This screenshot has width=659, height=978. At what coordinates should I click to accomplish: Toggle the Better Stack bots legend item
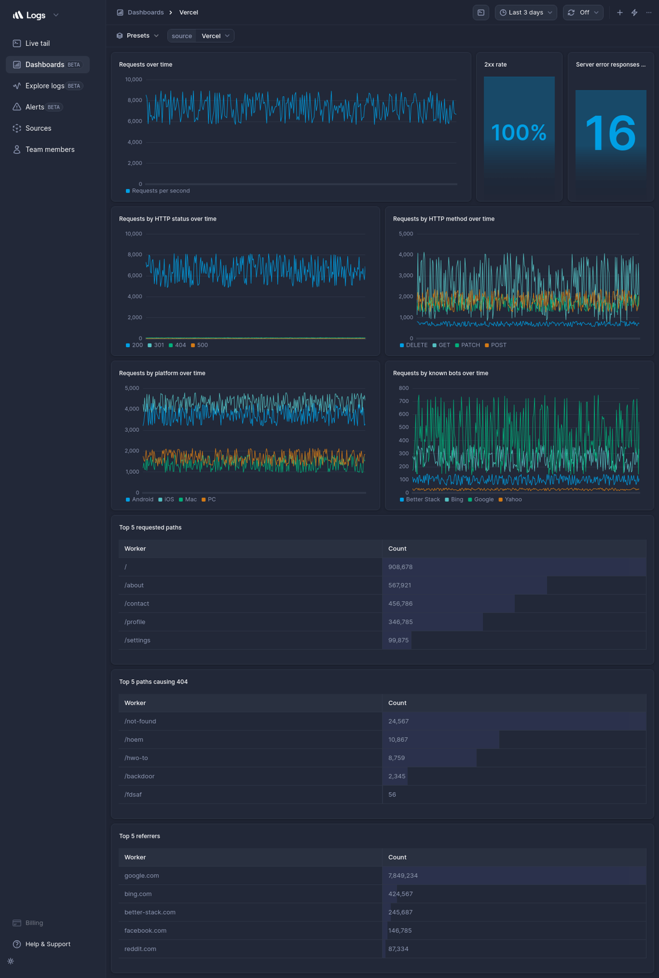click(x=420, y=499)
